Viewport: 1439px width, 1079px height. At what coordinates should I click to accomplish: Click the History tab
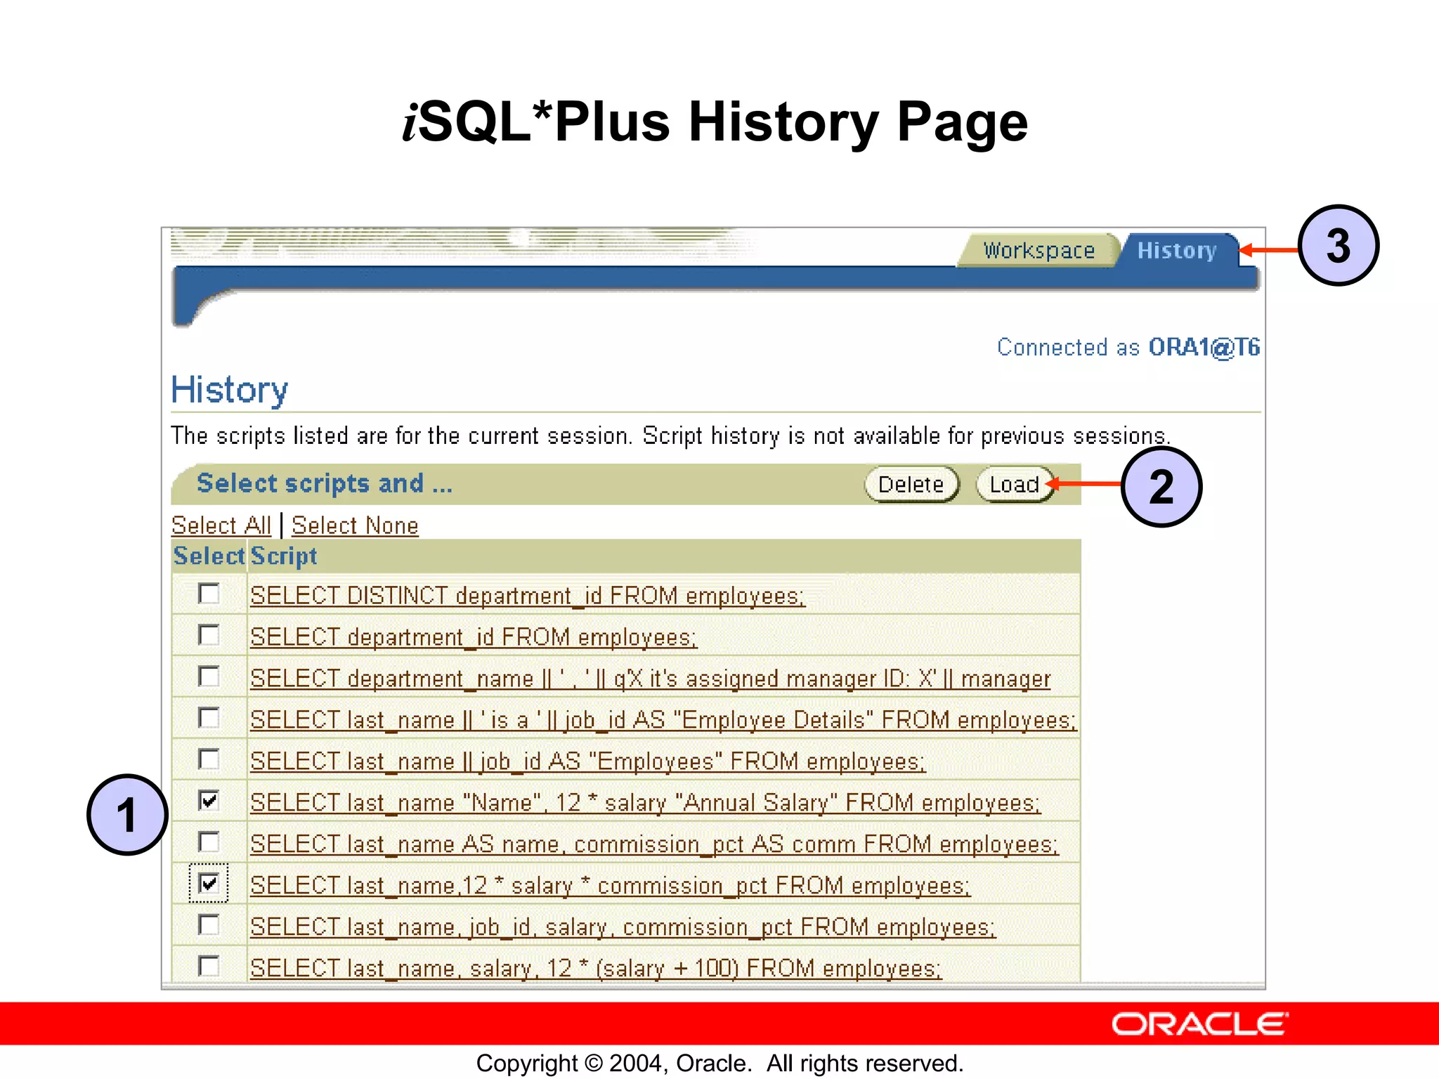[x=1177, y=251]
